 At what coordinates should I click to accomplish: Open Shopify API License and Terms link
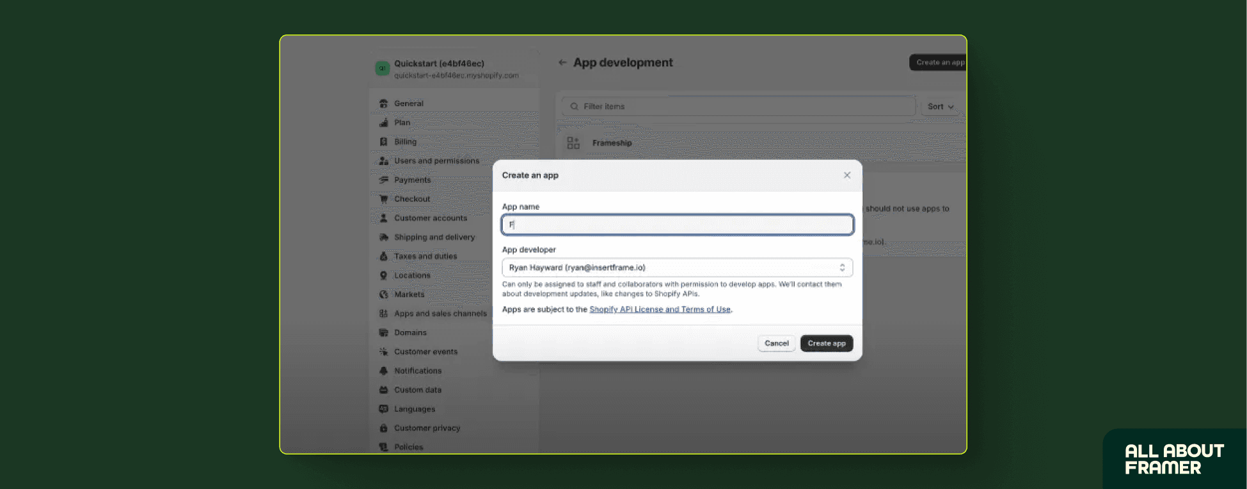[660, 309]
